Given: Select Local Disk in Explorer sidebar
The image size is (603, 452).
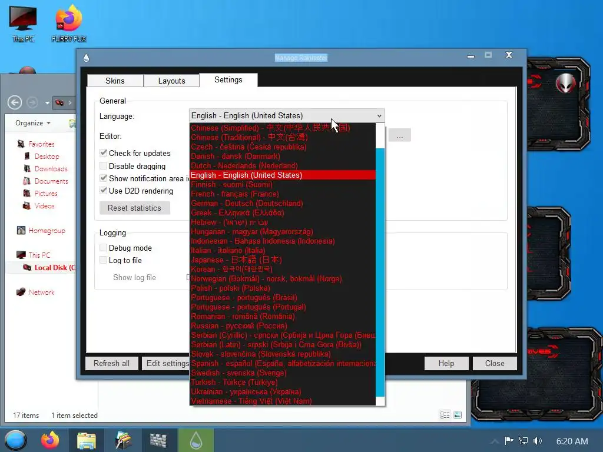Looking at the screenshot, I should point(54,268).
